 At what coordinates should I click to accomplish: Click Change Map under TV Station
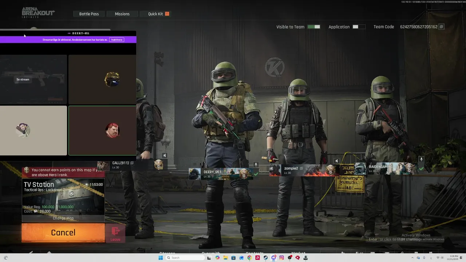click(63, 218)
